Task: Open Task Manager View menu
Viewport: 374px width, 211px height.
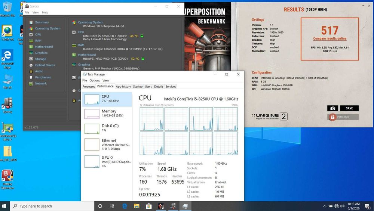Action: click(106, 81)
